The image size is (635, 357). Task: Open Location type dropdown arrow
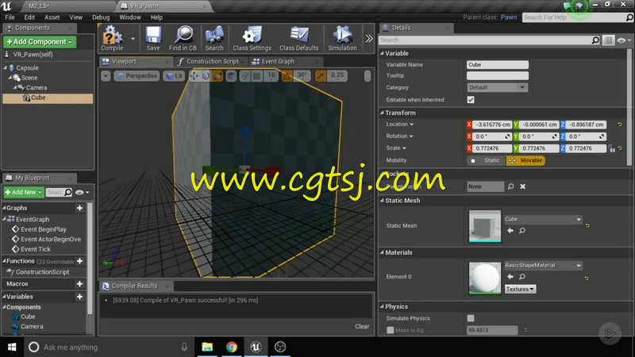(x=412, y=125)
